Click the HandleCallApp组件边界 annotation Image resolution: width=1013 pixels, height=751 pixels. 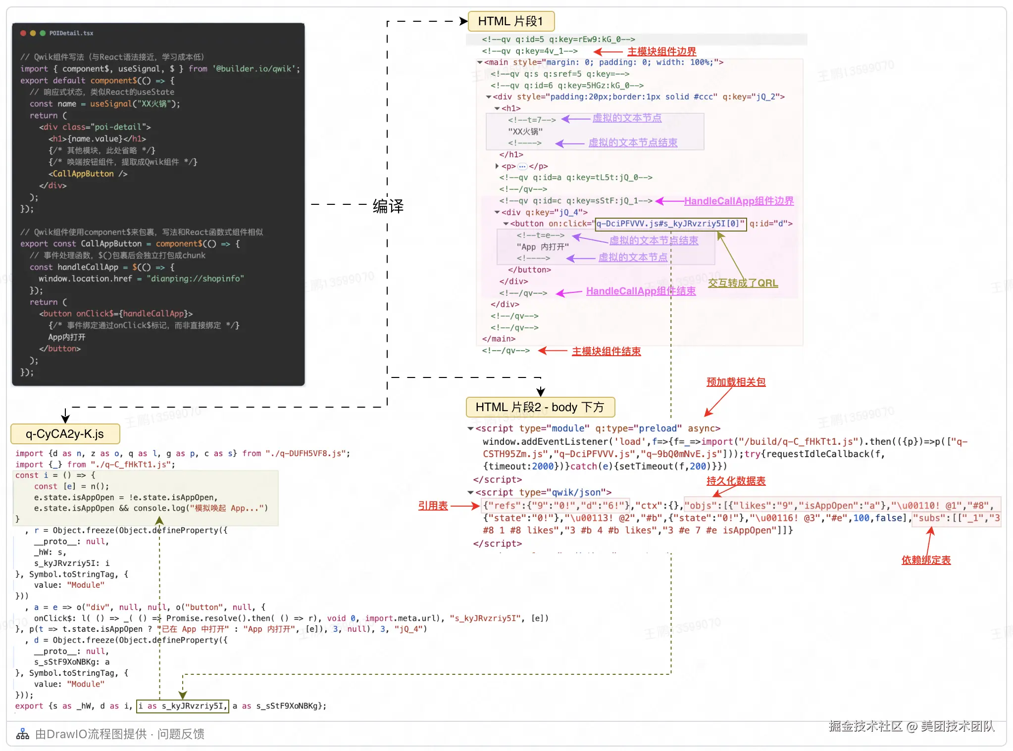(739, 201)
